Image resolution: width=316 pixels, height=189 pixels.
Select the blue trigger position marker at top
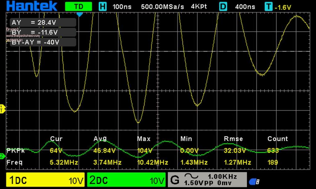(x=80, y=14)
